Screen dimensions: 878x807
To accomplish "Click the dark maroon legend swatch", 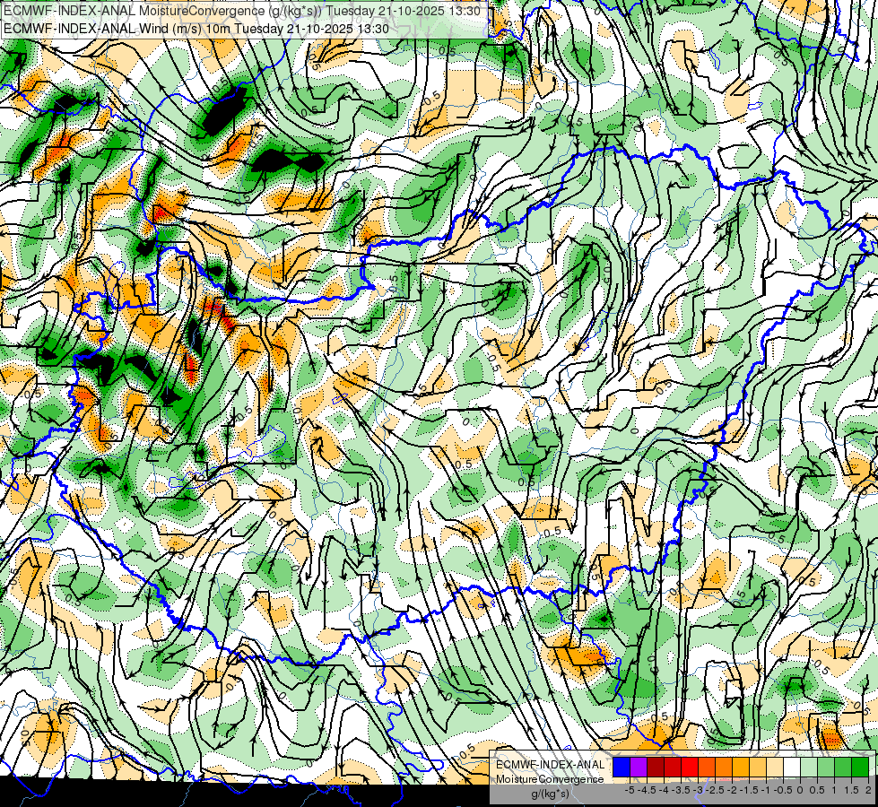I will tap(656, 768).
